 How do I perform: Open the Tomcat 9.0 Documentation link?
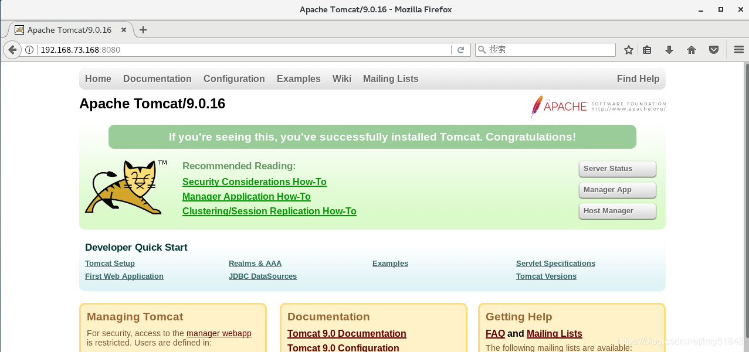point(347,333)
